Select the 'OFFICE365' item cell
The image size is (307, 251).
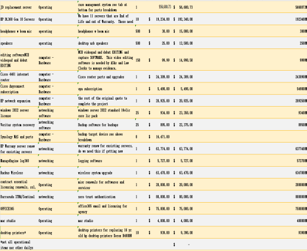[19, 209]
